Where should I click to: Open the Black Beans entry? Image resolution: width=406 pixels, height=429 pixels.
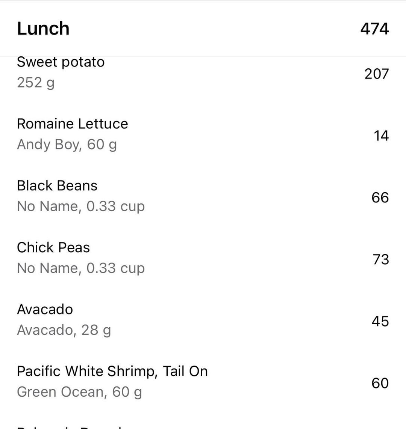tap(57, 186)
